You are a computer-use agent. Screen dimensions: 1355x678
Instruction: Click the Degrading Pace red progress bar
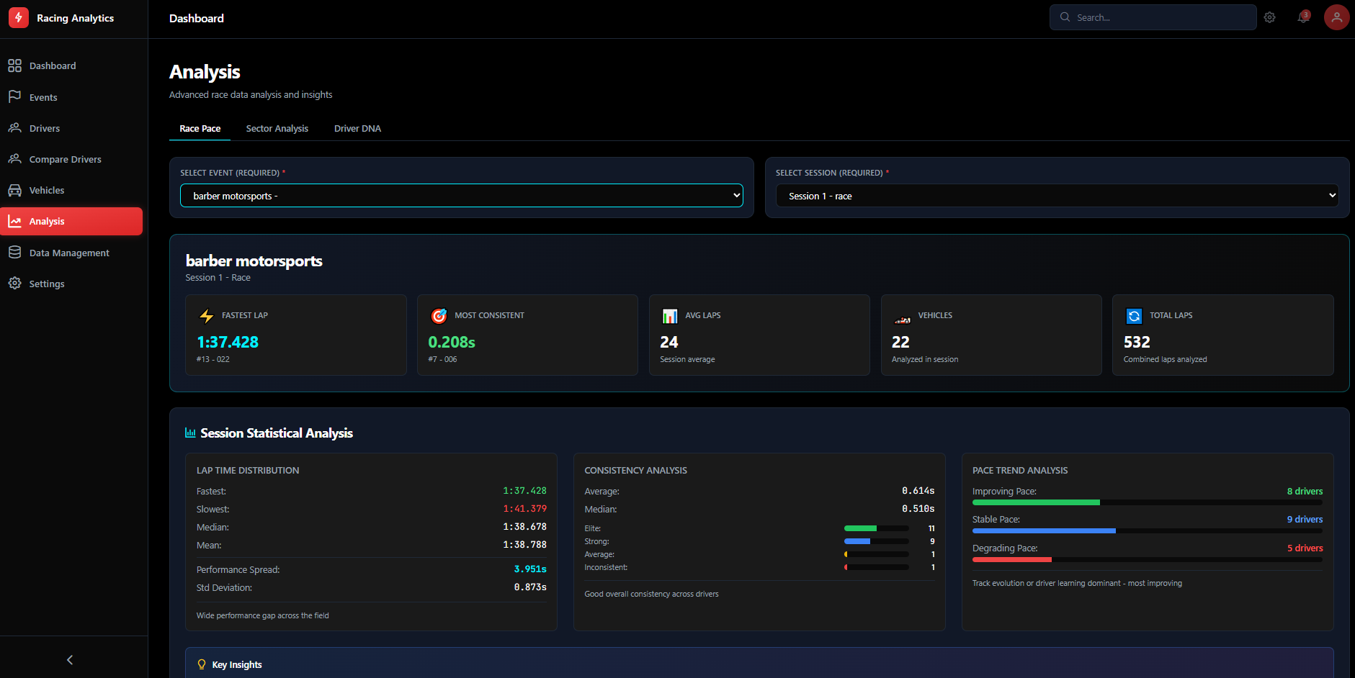click(1012, 559)
